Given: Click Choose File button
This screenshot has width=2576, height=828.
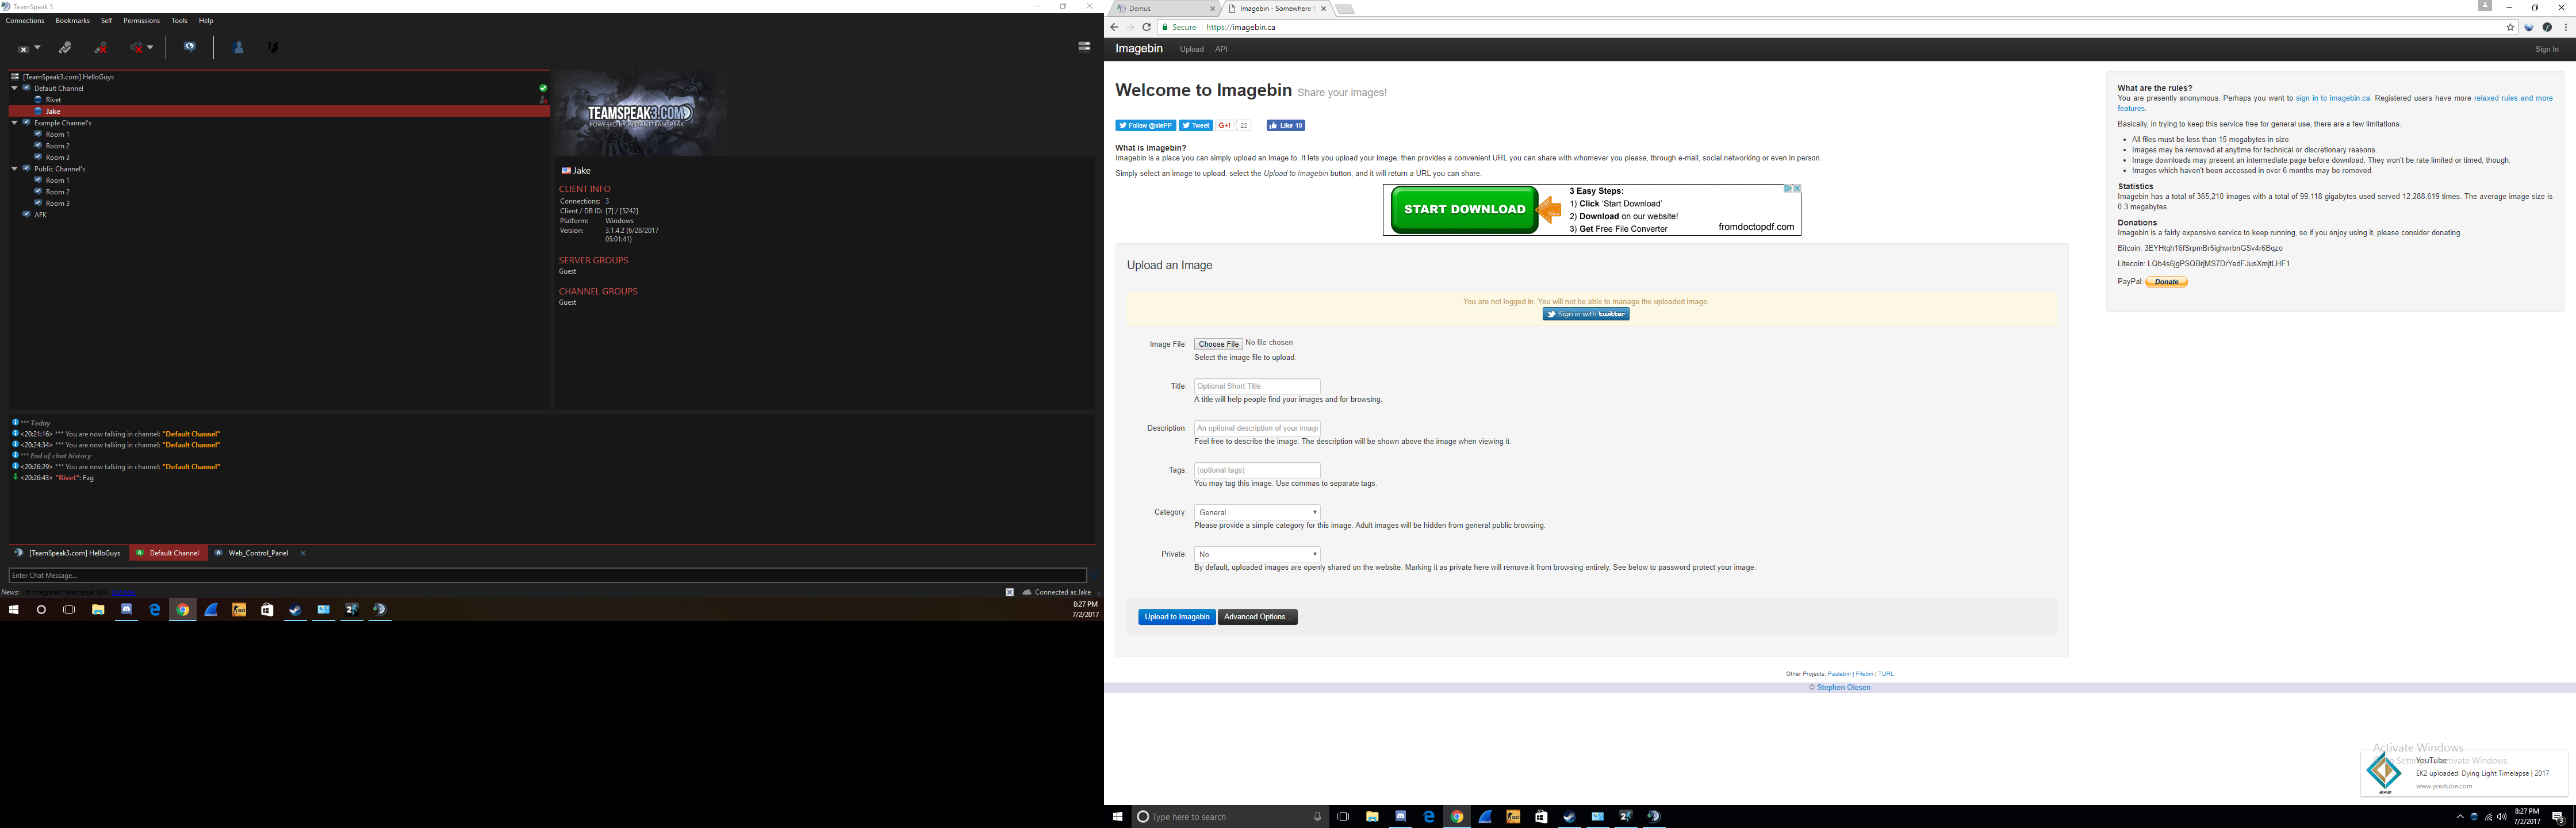Looking at the screenshot, I should [x=1219, y=344].
